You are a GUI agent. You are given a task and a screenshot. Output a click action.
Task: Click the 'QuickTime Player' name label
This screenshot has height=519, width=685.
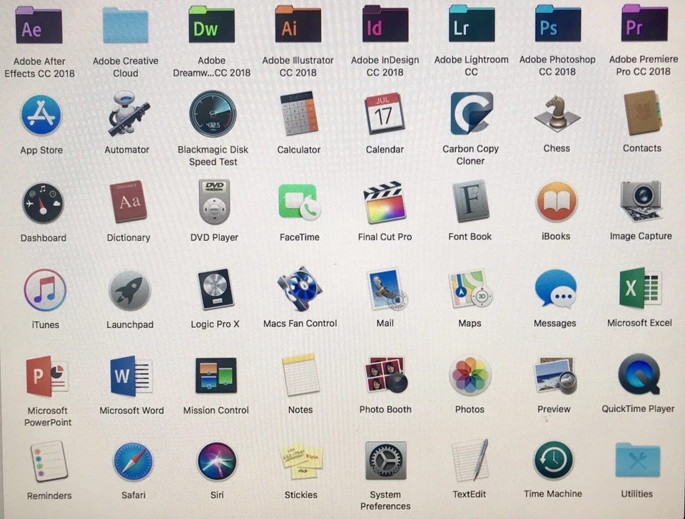point(638,409)
